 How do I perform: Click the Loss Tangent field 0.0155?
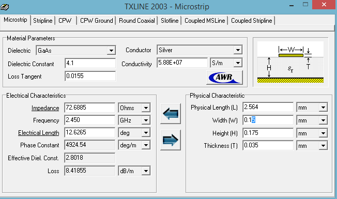point(90,76)
